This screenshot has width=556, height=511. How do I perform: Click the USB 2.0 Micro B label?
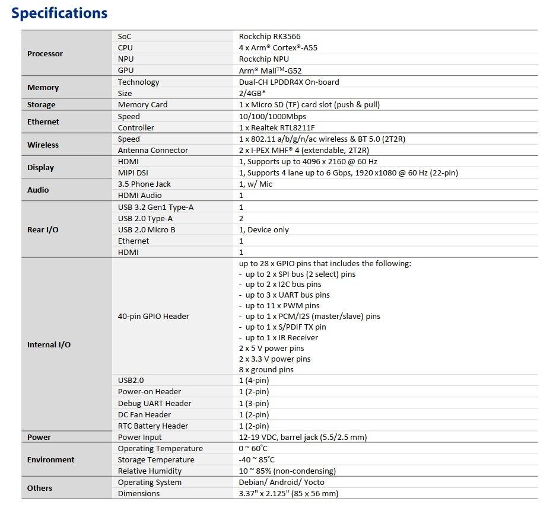[x=147, y=230]
